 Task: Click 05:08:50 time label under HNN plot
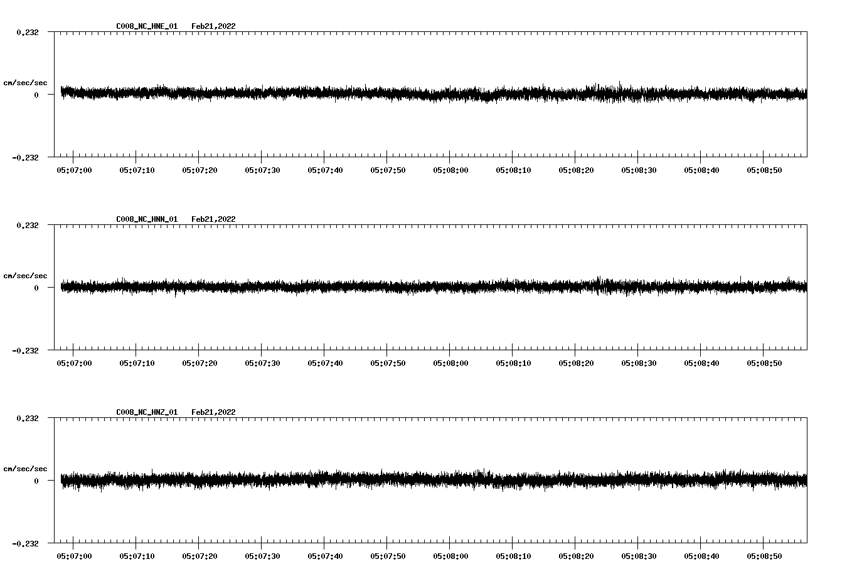point(764,363)
